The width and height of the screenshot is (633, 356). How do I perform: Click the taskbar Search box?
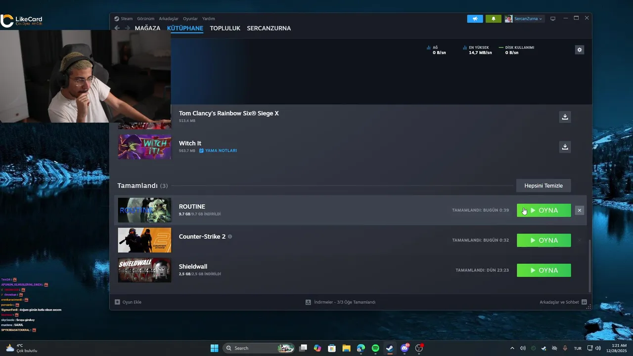pyautogui.click(x=259, y=348)
